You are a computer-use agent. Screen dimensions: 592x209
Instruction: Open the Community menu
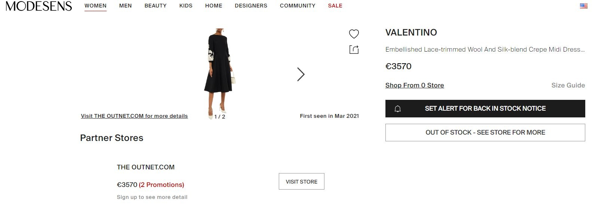tap(297, 6)
